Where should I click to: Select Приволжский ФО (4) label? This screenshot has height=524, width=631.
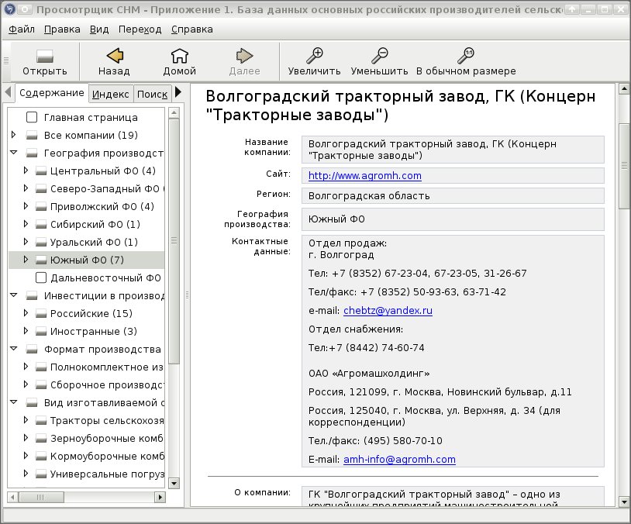coord(102,207)
